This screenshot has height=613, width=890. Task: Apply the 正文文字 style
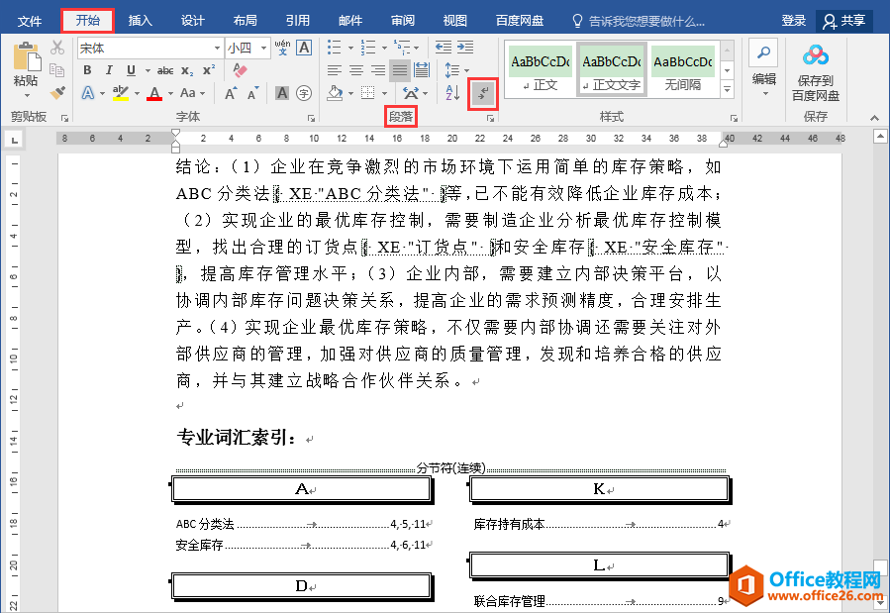tap(611, 70)
